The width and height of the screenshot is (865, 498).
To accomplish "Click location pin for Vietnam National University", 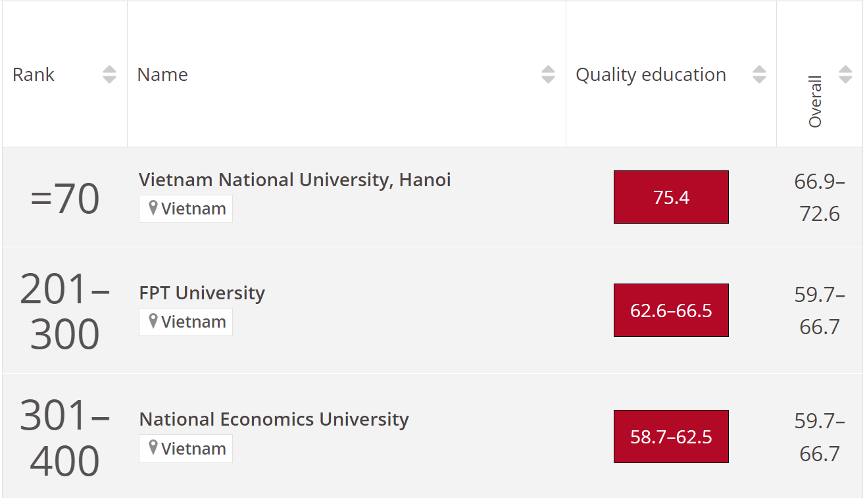I will [x=153, y=209].
